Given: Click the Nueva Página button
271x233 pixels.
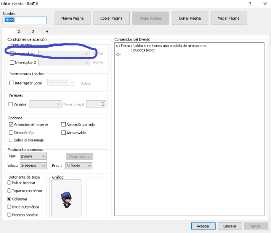Looking at the screenshot, I should pos(72,18).
